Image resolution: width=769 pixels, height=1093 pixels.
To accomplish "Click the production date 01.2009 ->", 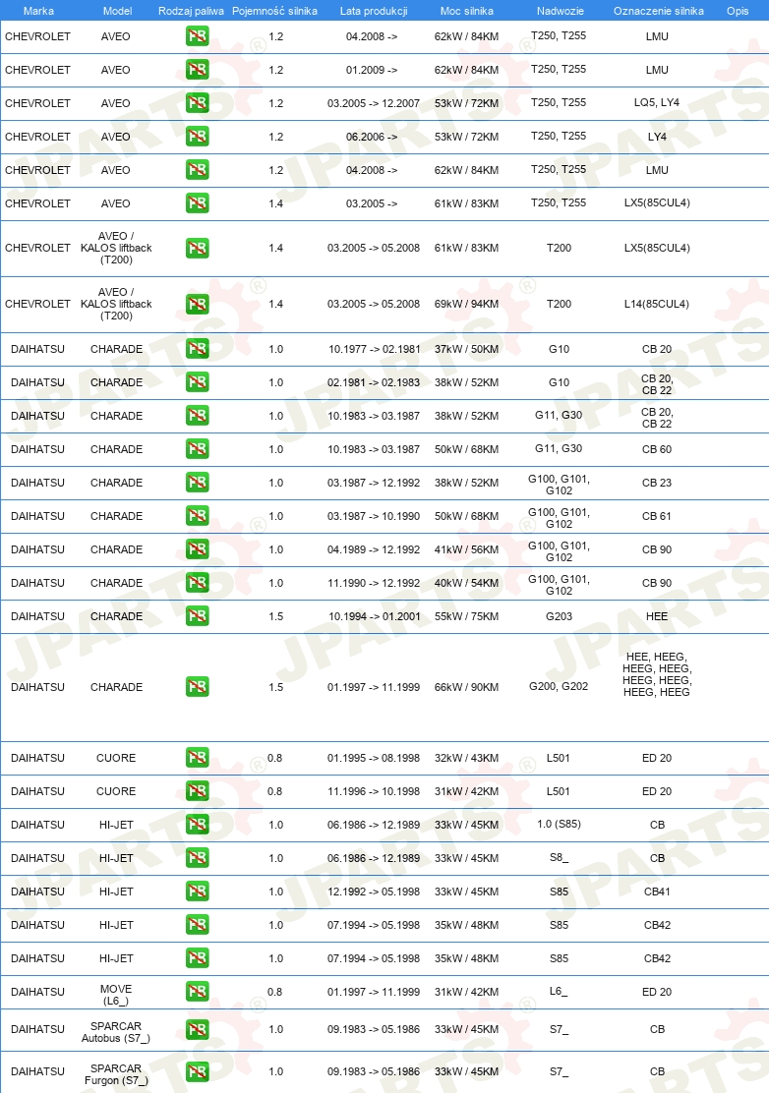I will [x=372, y=71].
